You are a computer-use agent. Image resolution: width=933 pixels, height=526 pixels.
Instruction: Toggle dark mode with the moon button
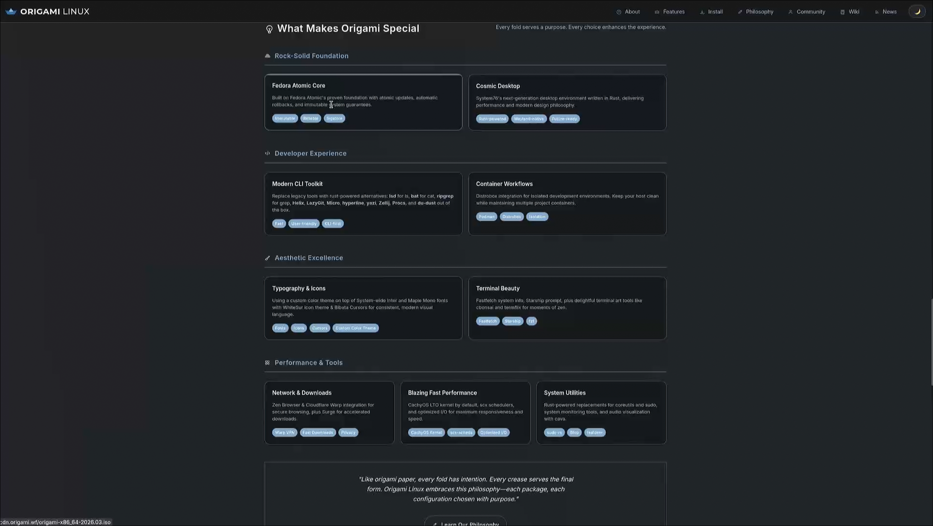click(917, 12)
